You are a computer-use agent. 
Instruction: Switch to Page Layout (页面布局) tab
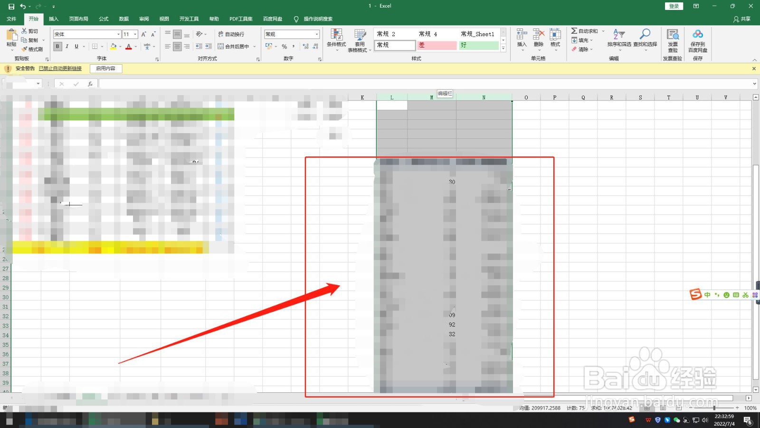(x=78, y=19)
